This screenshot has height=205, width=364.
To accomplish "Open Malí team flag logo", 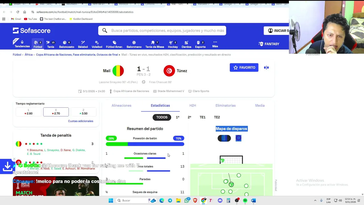I will [118, 71].
